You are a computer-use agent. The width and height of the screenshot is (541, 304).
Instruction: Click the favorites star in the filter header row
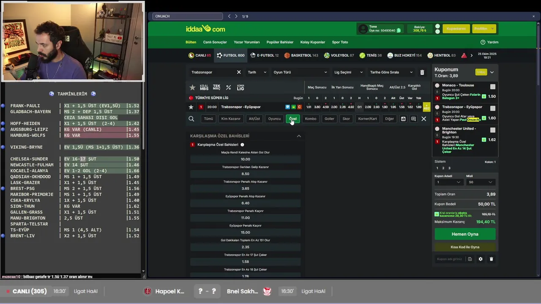(x=192, y=87)
